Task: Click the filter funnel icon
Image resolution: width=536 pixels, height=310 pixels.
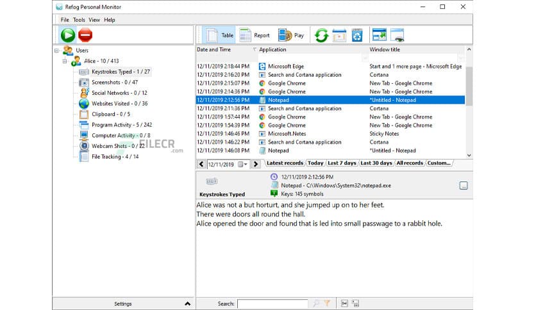Action: pyautogui.click(x=327, y=303)
